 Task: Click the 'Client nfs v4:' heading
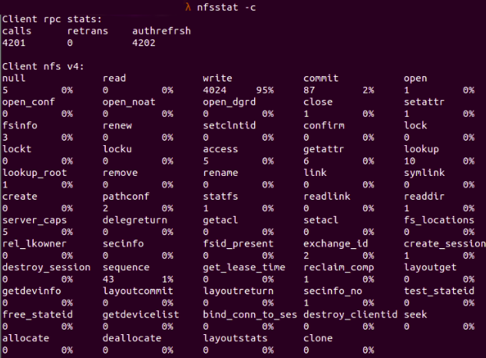pyautogui.click(x=43, y=65)
